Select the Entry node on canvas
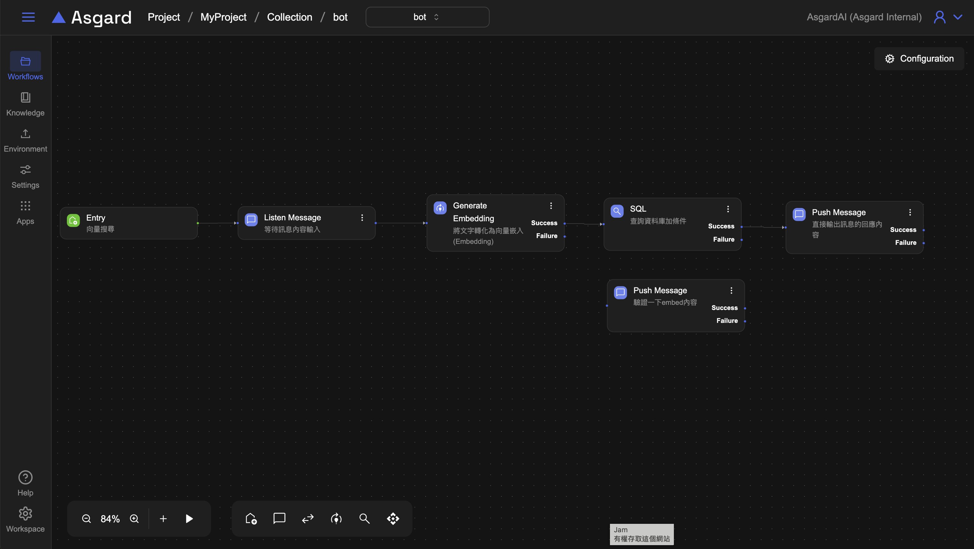The width and height of the screenshot is (974, 549). (128, 223)
